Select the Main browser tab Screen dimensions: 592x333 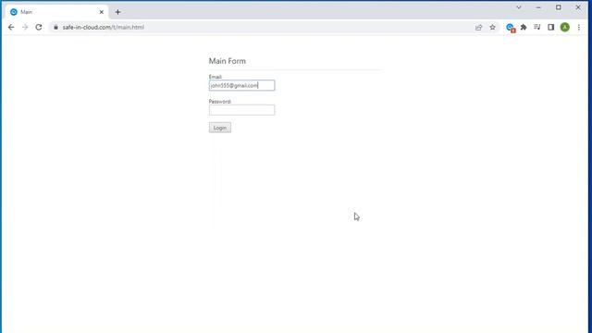coord(56,12)
